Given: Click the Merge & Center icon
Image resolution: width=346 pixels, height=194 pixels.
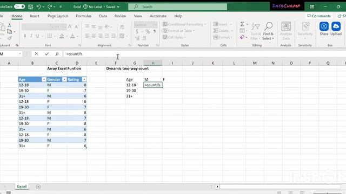Looking at the screenshot, I should click(122, 36).
